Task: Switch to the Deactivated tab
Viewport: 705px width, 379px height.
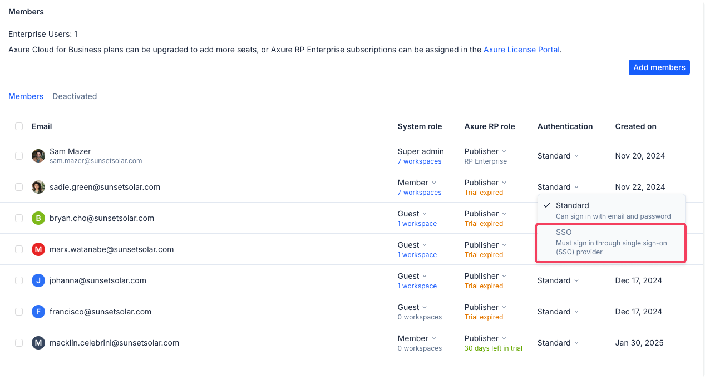Action: (75, 96)
